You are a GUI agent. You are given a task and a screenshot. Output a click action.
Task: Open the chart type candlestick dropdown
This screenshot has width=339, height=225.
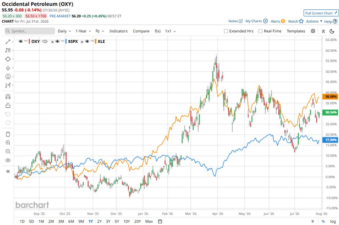pyautogui.click(x=100, y=31)
